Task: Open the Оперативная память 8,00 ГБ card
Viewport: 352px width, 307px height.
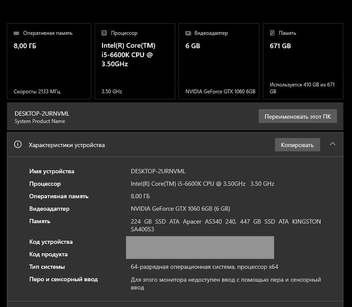Action: coord(49,61)
